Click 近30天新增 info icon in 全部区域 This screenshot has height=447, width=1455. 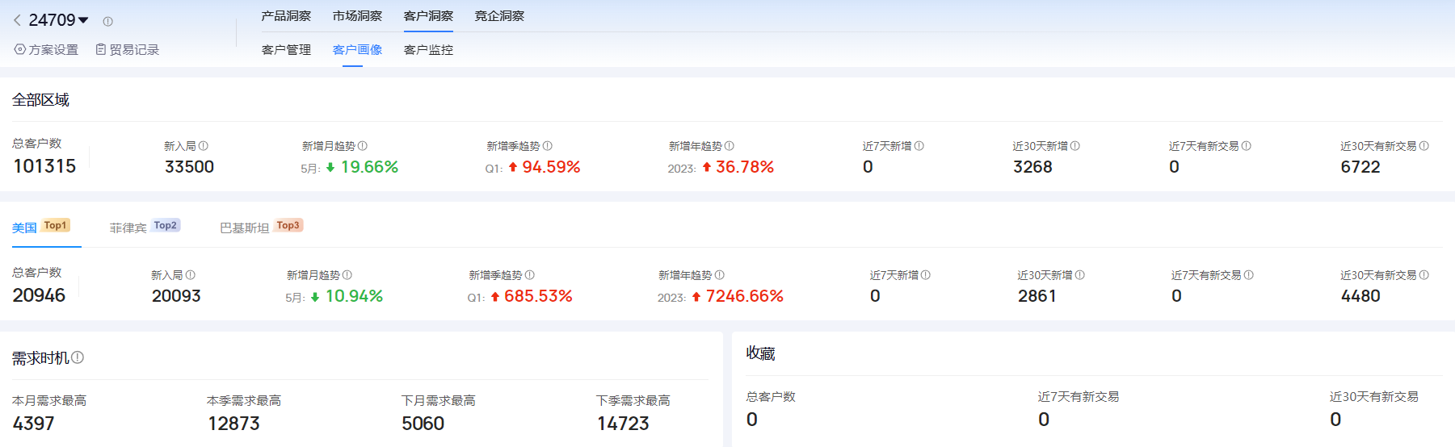pyautogui.click(x=1075, y=146)
